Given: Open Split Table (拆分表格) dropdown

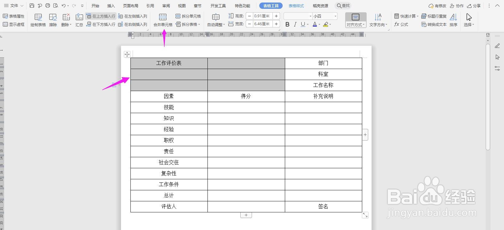Looking at the screenshot, I should click(188, 24).
